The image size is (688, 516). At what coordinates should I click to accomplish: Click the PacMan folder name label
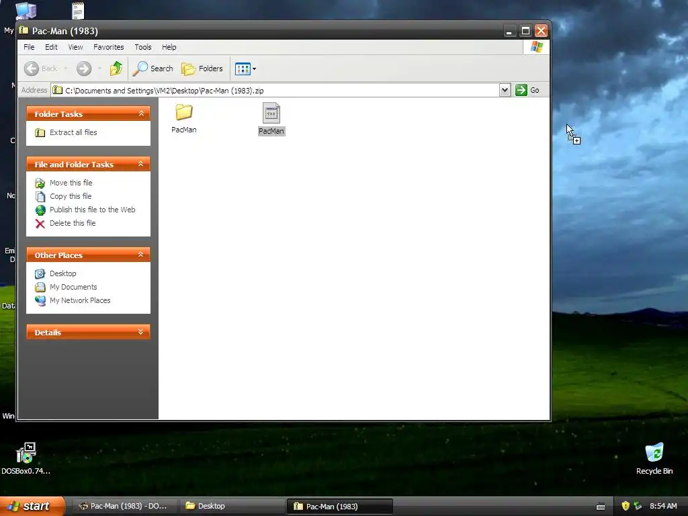pos(184,130)
